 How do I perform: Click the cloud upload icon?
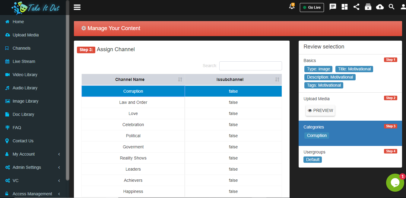(x=380, y=7)
